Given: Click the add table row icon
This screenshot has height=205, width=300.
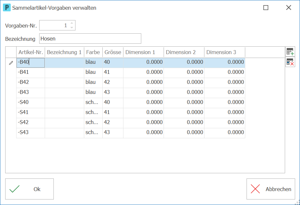Looking at the screenshot, I should [290, 51].
